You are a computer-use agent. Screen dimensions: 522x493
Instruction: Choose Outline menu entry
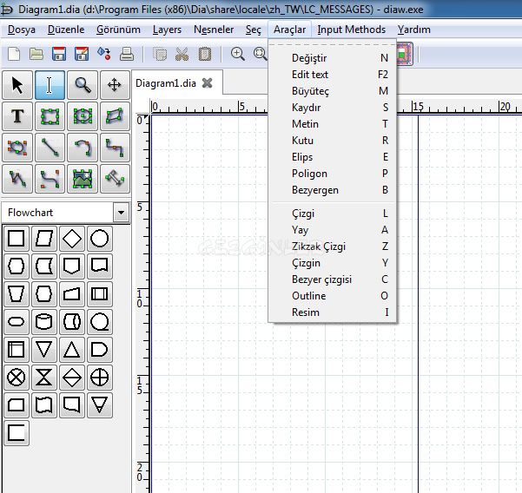[333, 296]
